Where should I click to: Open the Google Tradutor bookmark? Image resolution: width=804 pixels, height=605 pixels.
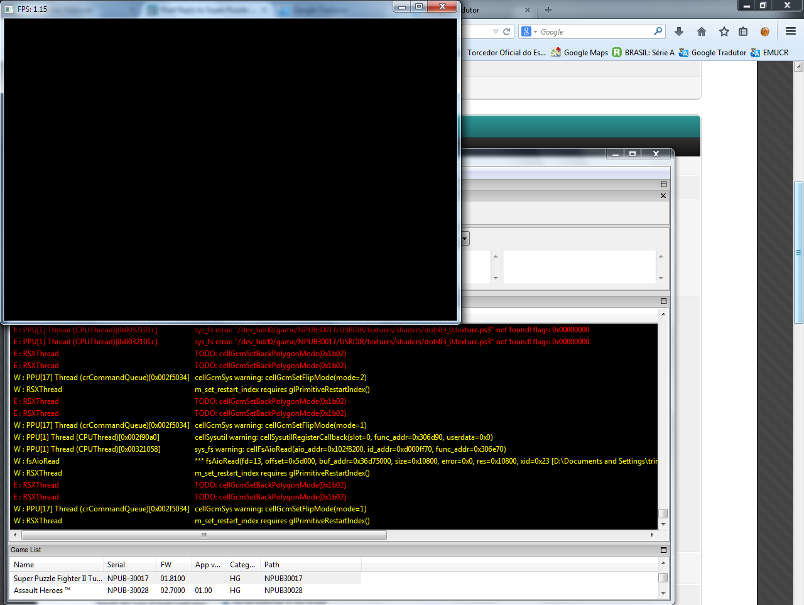(718, 53)
